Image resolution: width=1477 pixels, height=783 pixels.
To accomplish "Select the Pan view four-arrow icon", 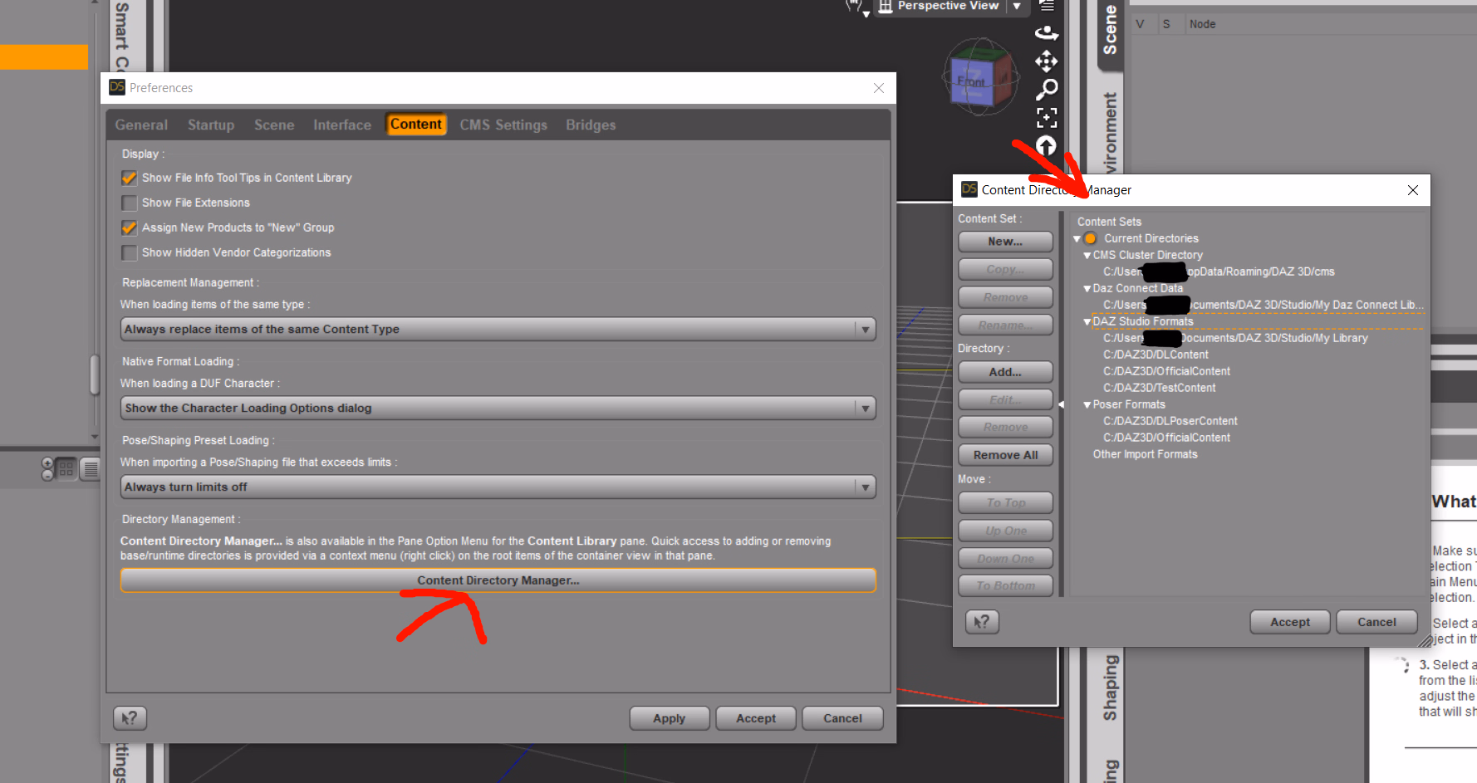I will tap(1046, 61).
